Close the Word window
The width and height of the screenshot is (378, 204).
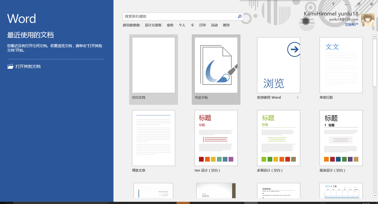pyautogui.click(x=372, y=4)
